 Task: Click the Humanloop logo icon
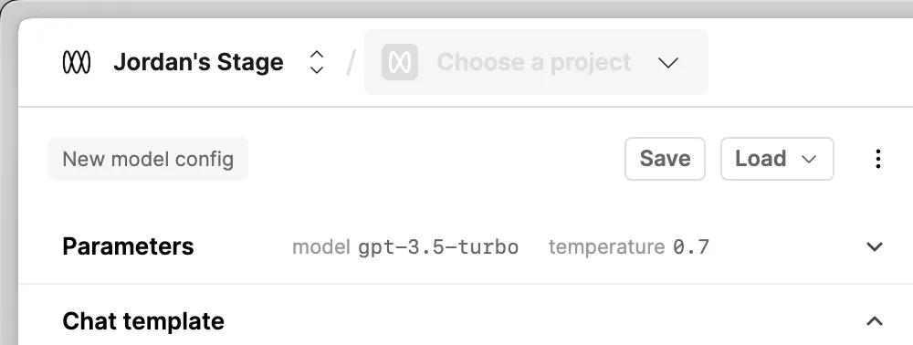tap(77, 62)
